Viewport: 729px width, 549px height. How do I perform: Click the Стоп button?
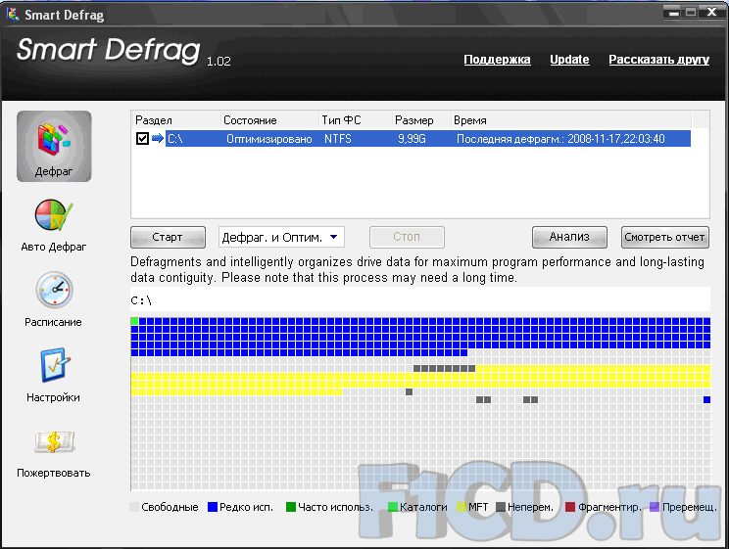407,238
